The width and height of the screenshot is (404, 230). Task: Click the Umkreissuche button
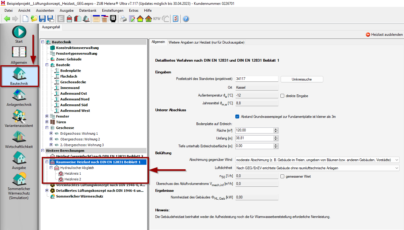pyautogui.click(x=302, y=79)
